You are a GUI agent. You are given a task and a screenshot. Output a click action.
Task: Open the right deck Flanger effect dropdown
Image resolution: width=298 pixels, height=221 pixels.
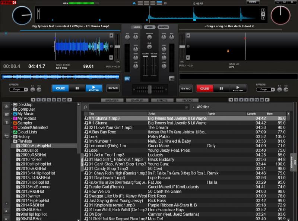coord(273,89)
